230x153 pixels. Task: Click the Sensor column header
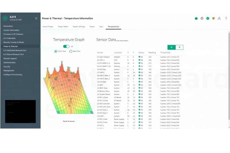coord(100,53)
